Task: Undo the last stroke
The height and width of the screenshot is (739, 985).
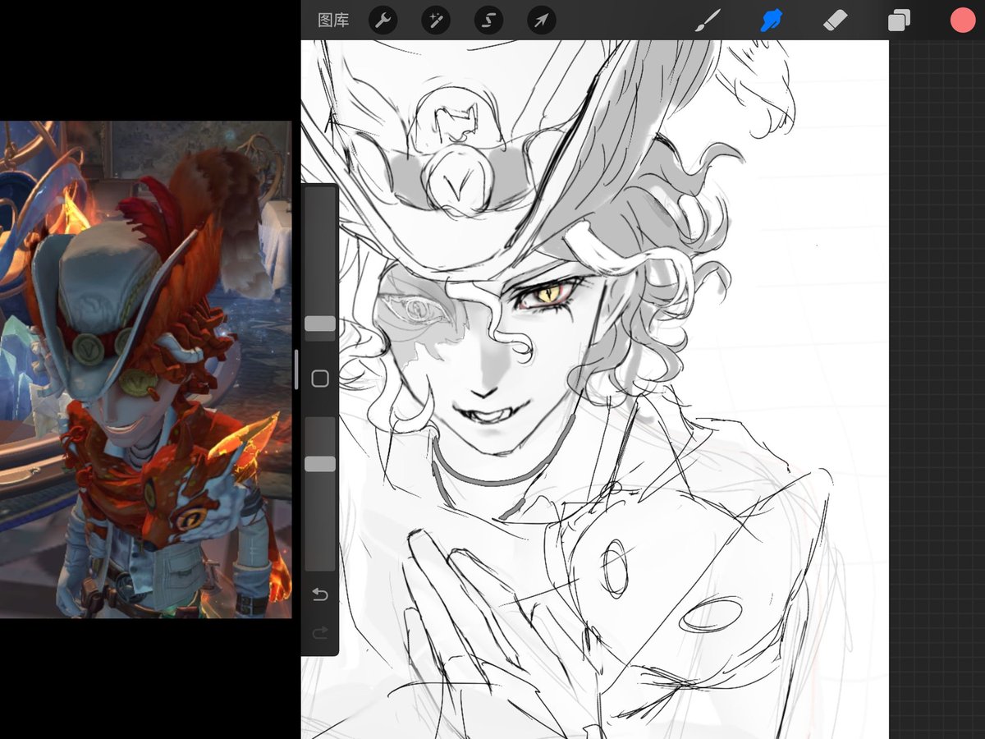Action: click(320, 594)
